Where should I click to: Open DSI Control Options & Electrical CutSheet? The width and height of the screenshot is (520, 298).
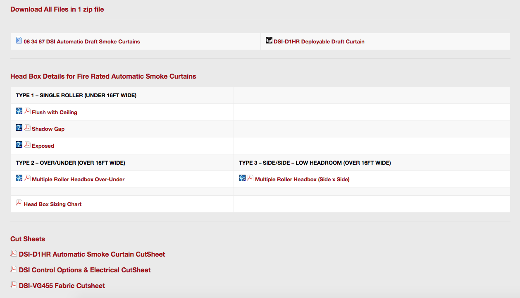(x=85, y=270)
